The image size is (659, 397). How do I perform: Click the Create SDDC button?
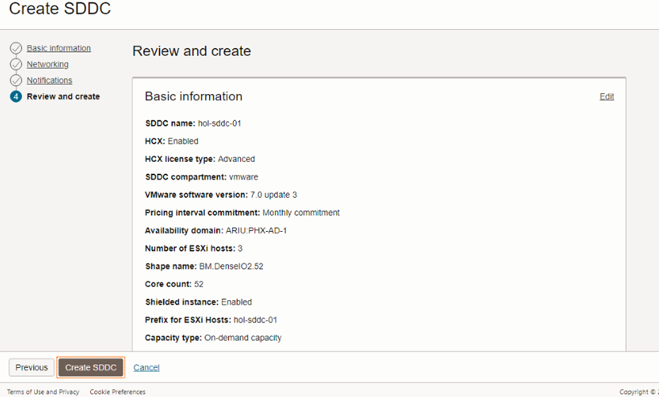pyautogui.click(x=91, y=367)
